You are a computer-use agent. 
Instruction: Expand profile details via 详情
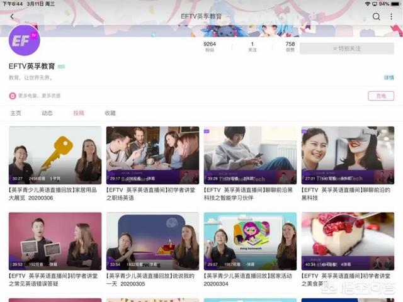(389, 77)
